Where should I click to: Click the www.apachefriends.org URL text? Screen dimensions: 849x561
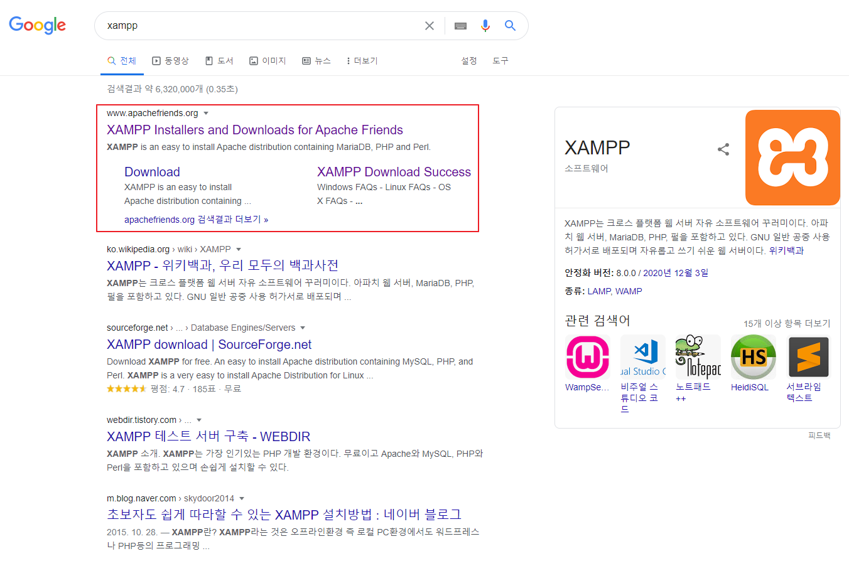point(153,114)
